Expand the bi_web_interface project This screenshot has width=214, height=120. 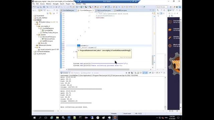[x=33, y=18]
